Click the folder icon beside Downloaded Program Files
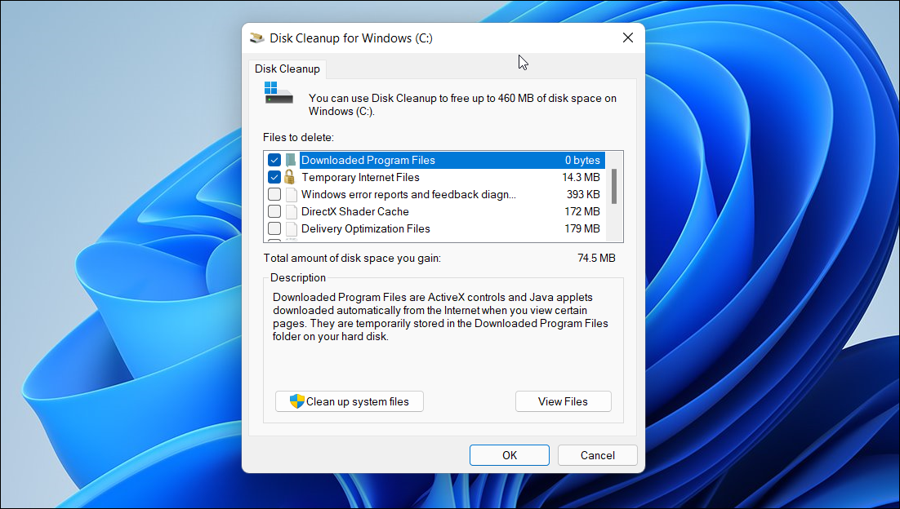The height and width of the screenshot is (509, 900). click(x=291, y=160)
